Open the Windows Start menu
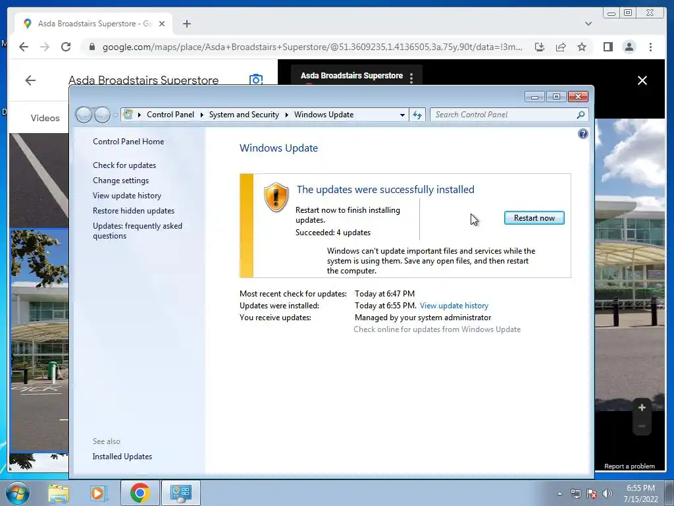This screenshot has width=674, height=506. point(17,493)
